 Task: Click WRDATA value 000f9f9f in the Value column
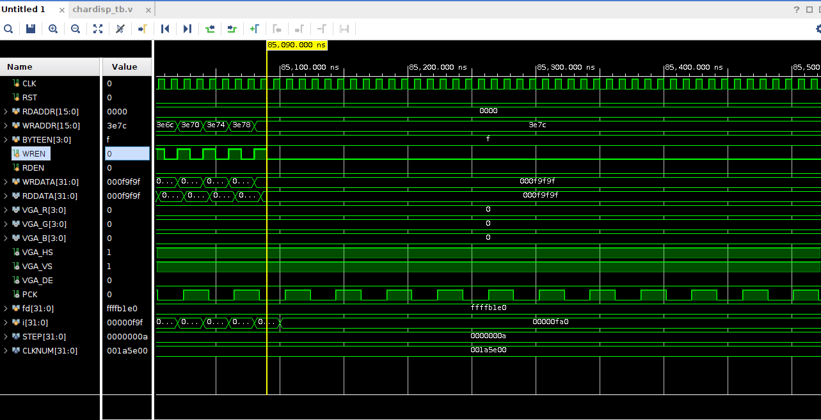point(123,182)
